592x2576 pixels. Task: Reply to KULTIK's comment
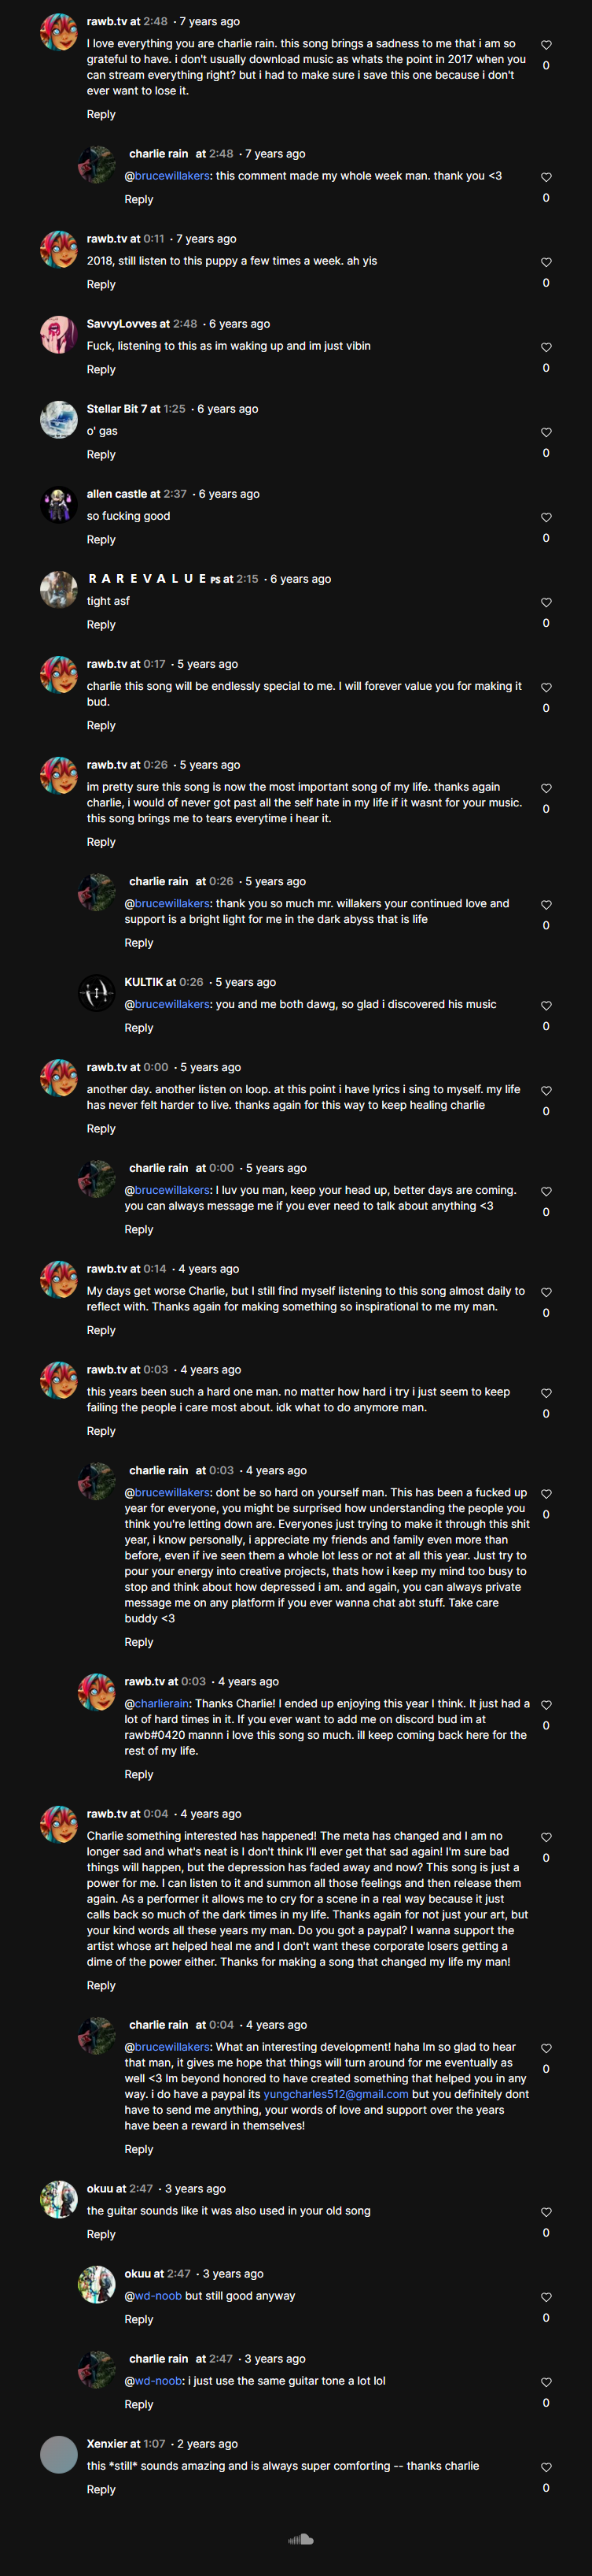(x=139, y=1028)
